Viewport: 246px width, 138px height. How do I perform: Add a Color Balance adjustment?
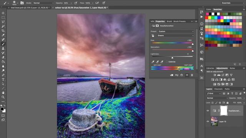pos(217,80)
